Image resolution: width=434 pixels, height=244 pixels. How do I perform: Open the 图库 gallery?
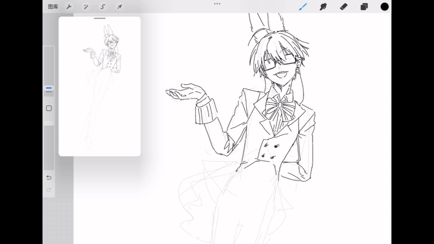pyautogui.click(x=53, y=7)
